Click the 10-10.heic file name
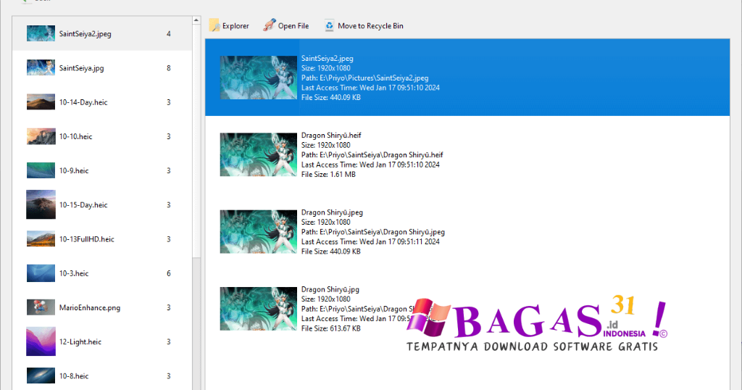 tap(75, 136)
